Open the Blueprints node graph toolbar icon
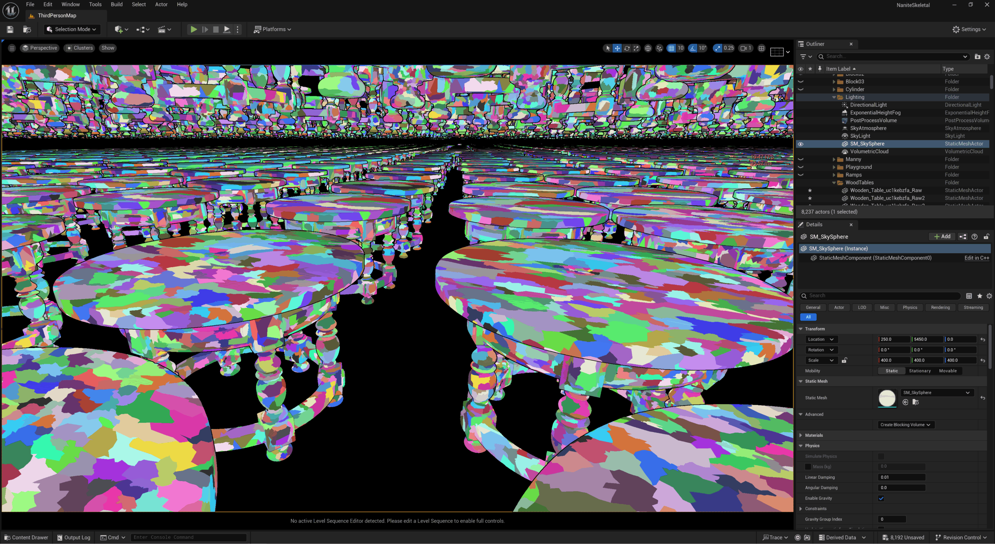Viewport: 995px width, 544px height. pyautogui.click(x=143, y=29)
